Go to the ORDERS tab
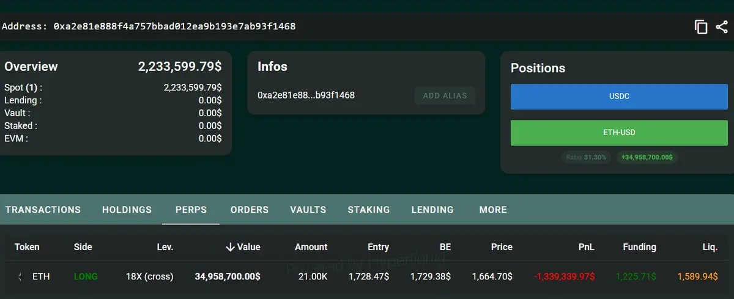 250,210
